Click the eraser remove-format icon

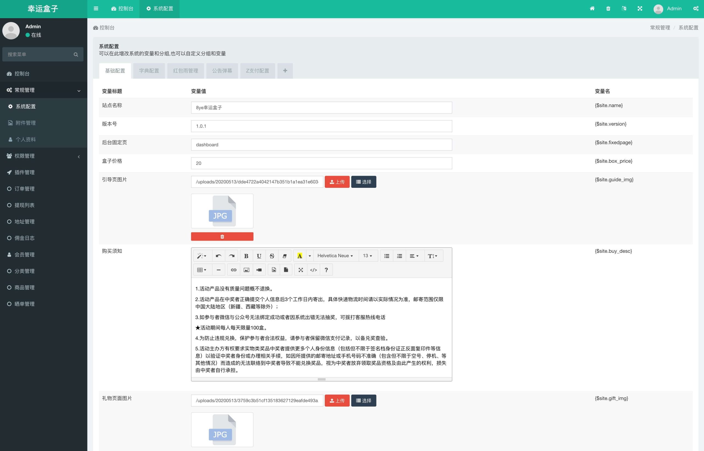point(284,256)
